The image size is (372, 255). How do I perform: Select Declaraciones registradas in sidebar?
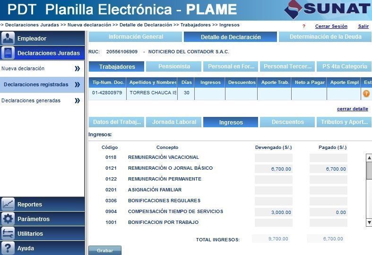point(42,85)
